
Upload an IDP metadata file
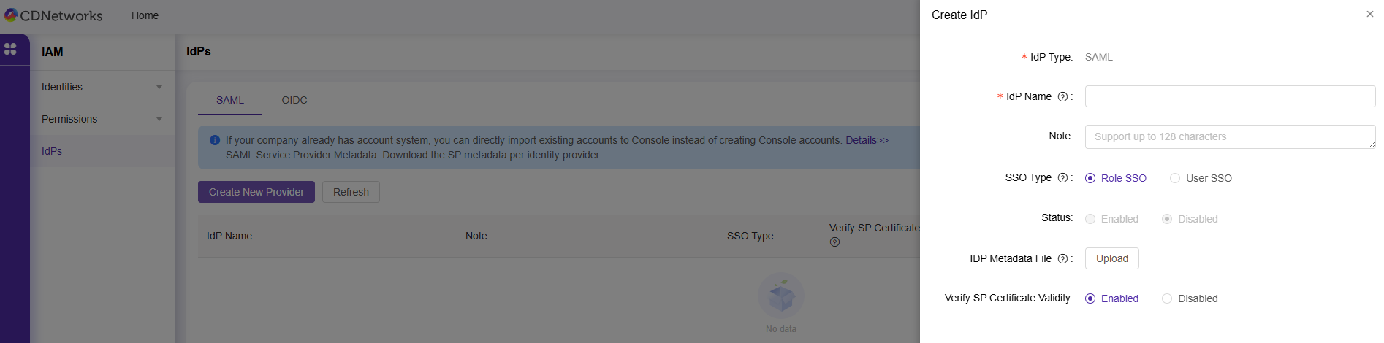1111,258
